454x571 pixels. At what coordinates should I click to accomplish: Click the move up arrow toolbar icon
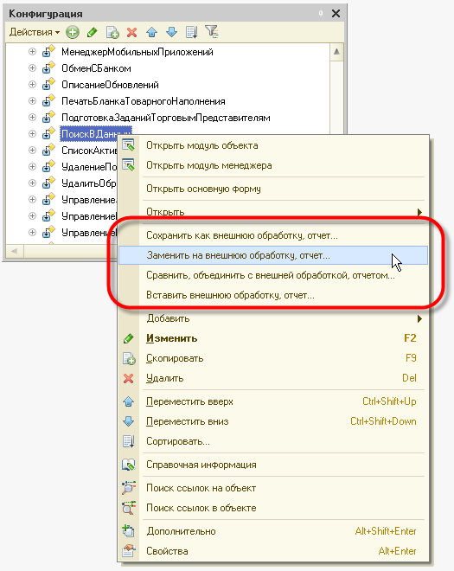(x=151, y=32)
